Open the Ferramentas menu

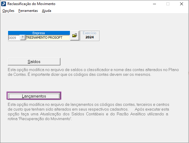(x=28, y=11)
